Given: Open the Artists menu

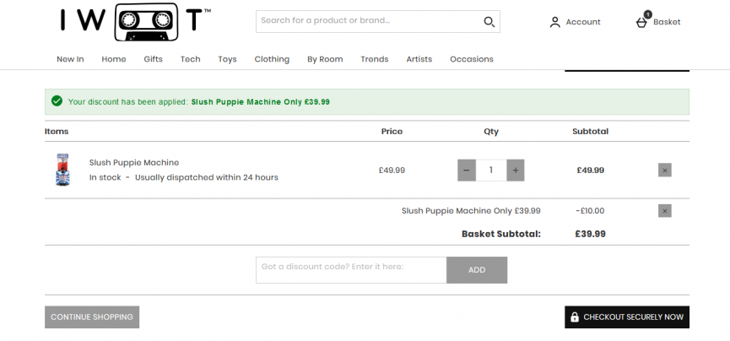Looking at the screenshot, I should (x=419, y=59).
